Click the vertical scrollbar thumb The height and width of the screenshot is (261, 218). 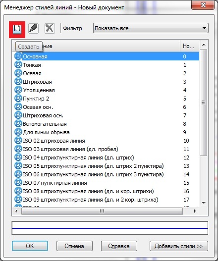(x=203, y=103)
